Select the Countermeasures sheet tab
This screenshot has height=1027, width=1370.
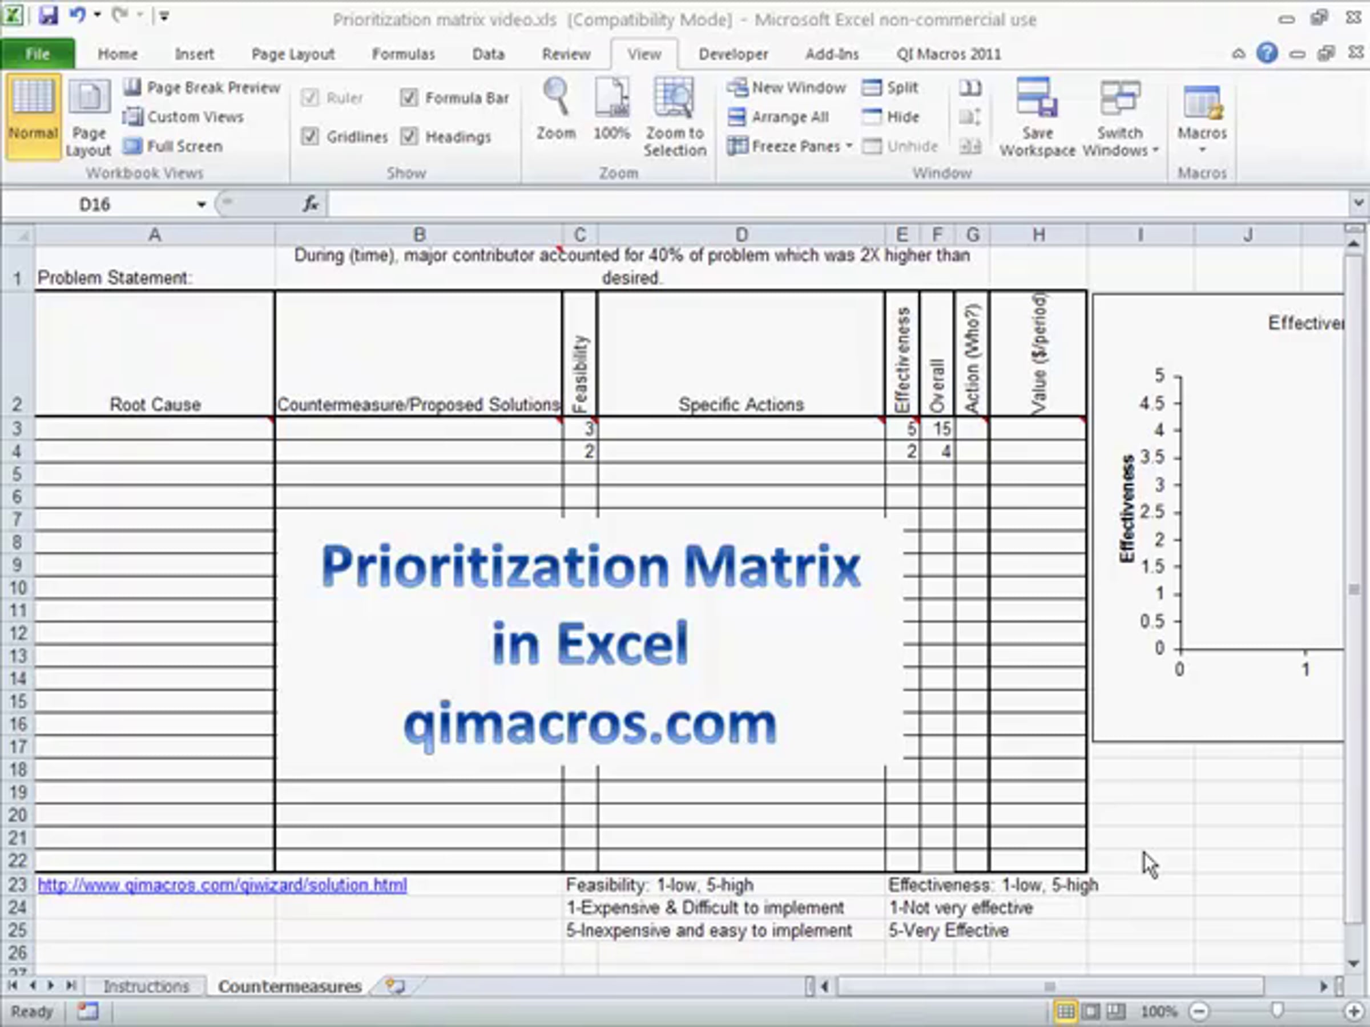click(x=290, y=986)
